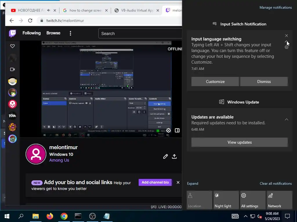Screen dimensions: 297x222
Task: Open the command prompt taskbar icon
Action: click(x=78, y=216)
